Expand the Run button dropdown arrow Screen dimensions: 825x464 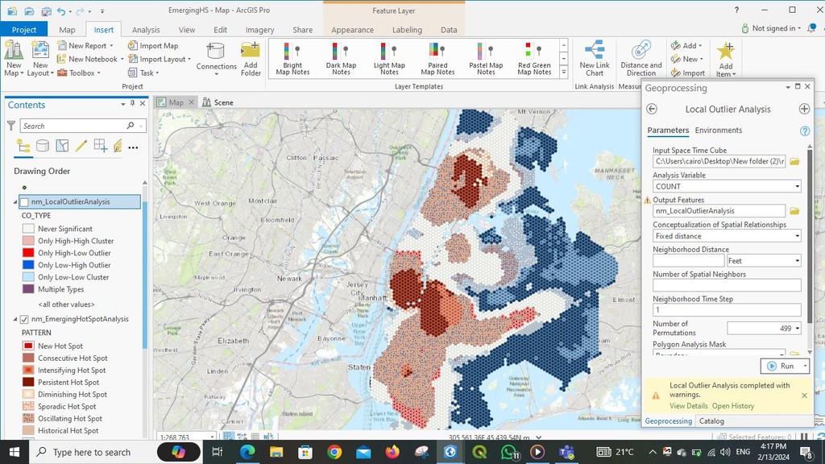[805, 367]
